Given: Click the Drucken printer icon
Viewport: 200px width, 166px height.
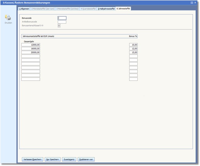Looking at the screenshot, I should coord(8,18).
